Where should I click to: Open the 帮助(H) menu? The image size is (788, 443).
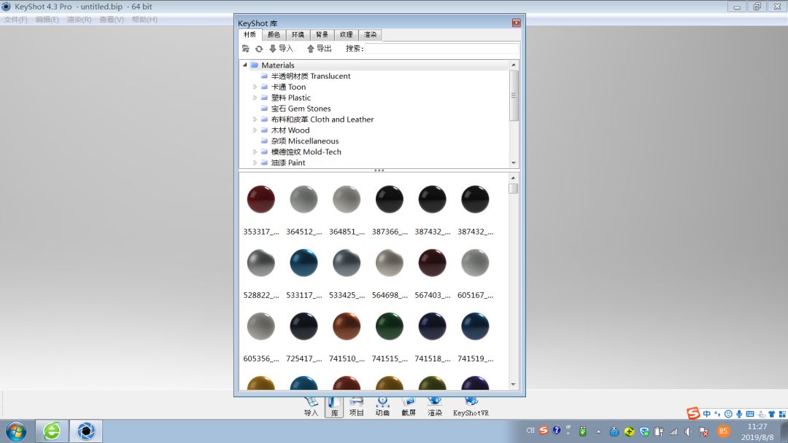(x=144, y=20)
